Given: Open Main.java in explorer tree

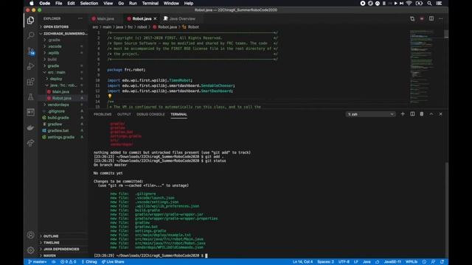Looking at the screenshot, I should coord(60,91).
